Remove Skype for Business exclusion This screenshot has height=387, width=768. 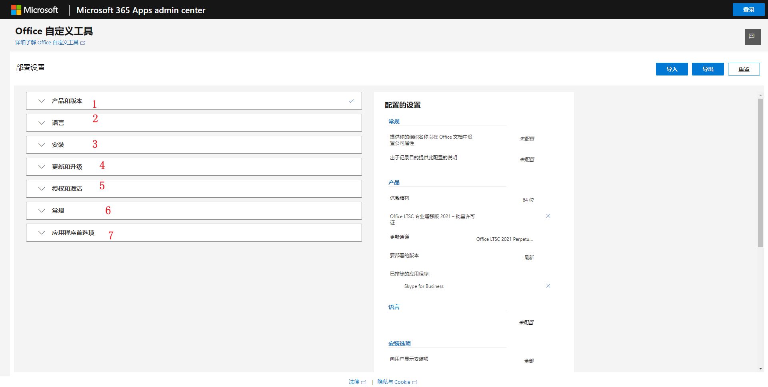(x=548, y=286)
